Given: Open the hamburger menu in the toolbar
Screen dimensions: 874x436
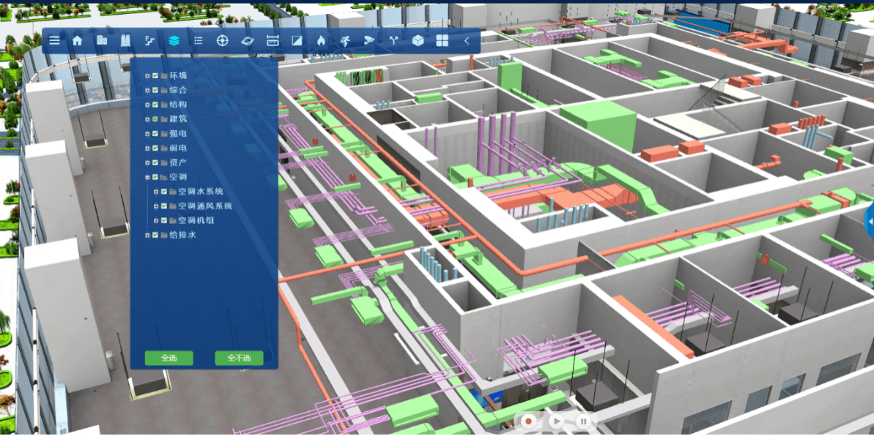Looking at the screenshot, I should tap(54, 41).
